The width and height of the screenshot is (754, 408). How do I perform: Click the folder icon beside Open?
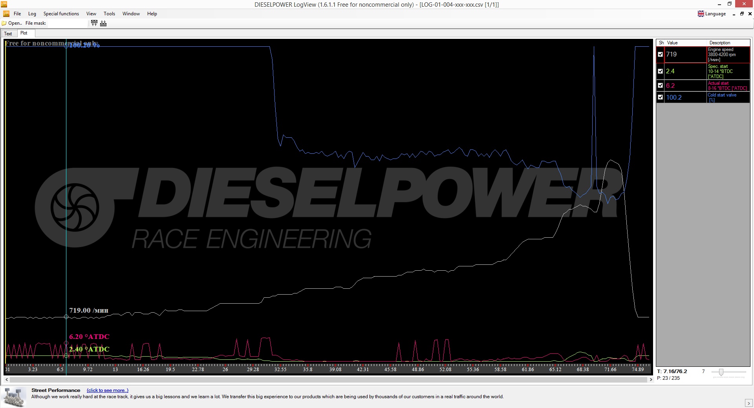4,23
